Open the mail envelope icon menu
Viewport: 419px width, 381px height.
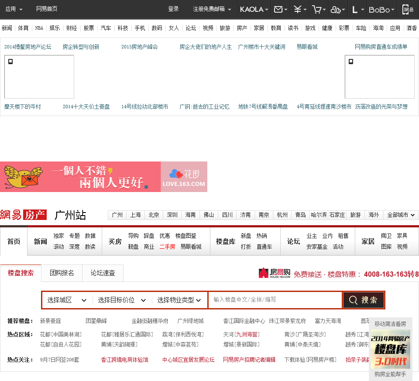click(x=281, y=9)
